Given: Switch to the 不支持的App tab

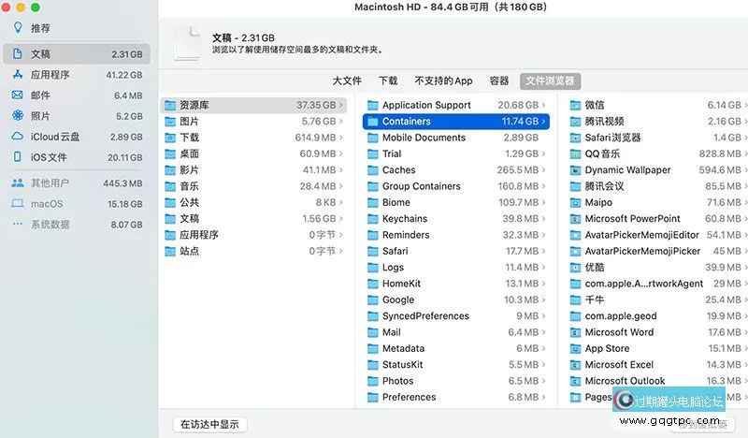Looking at the screenshot, I should (443, 80).
